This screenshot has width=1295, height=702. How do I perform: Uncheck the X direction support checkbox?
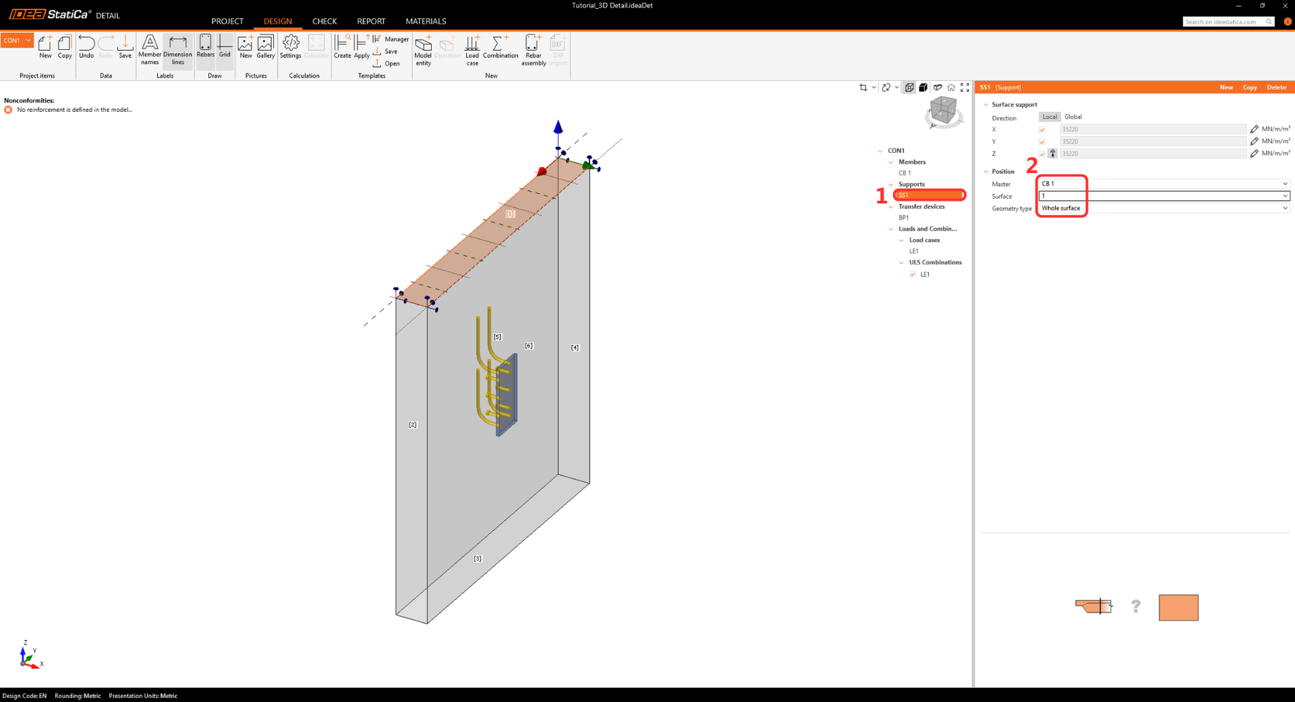(x=1042, y=129)
